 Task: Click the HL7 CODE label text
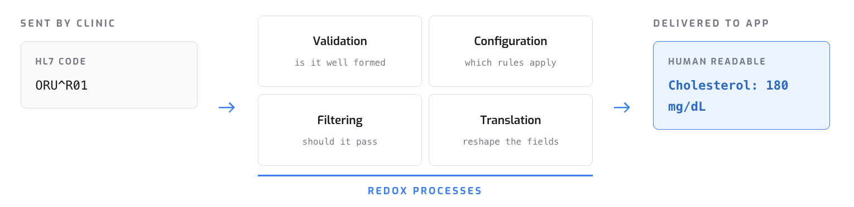coord(61,62)
